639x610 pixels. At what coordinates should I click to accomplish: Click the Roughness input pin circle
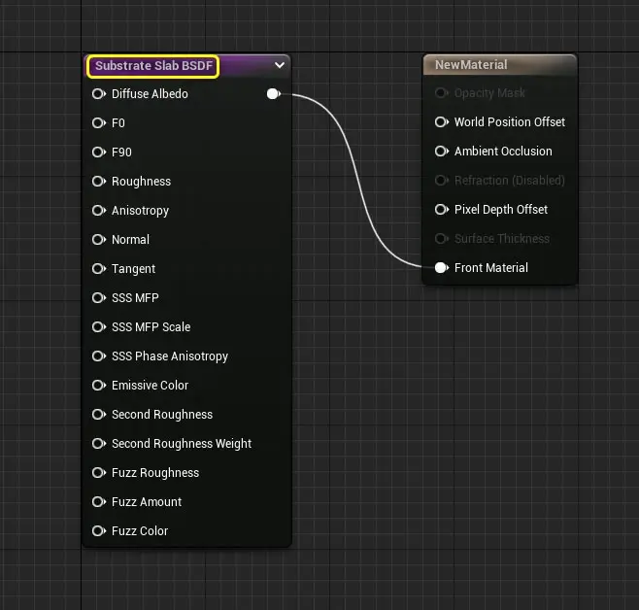(99, 182)
